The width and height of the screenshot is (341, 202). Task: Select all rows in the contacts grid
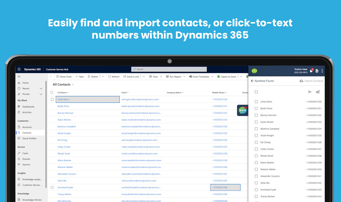click(x=52, y=92)
